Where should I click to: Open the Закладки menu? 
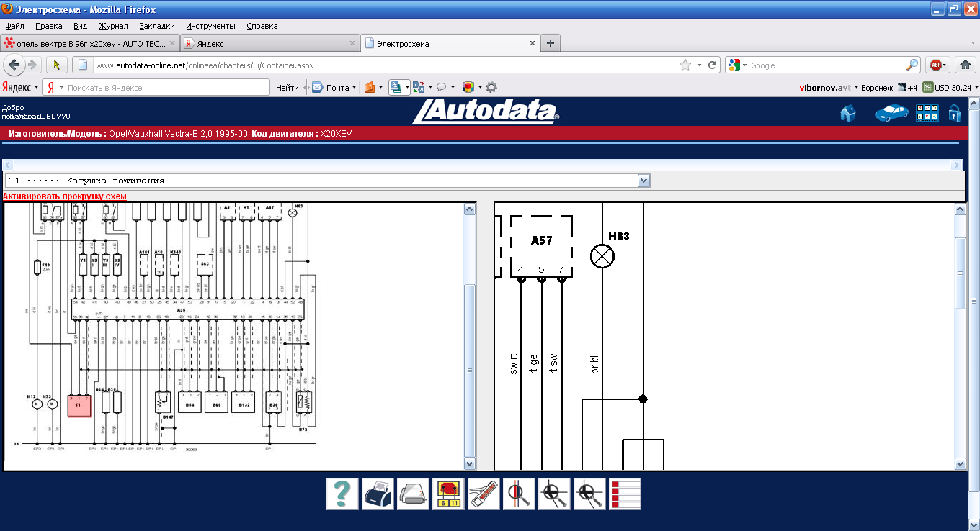[x=156, y=26]
